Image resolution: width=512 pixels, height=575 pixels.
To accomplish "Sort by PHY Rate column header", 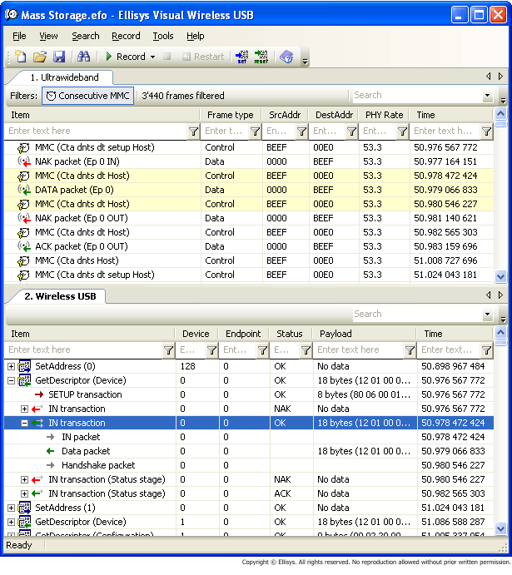I will coord(384,115).
